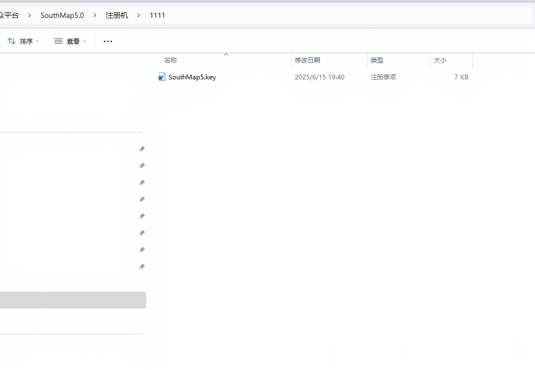Screen dimensions: 535x370
Task: Click the sort arrows icon on the toolbar
Action: coord(12,40)
